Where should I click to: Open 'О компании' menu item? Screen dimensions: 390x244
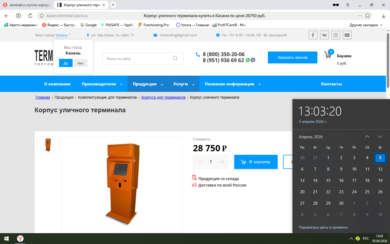57,84
